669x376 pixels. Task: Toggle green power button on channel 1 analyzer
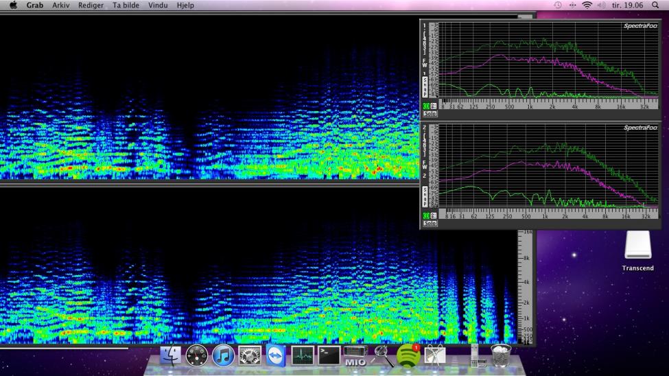[x=426, y=106]
